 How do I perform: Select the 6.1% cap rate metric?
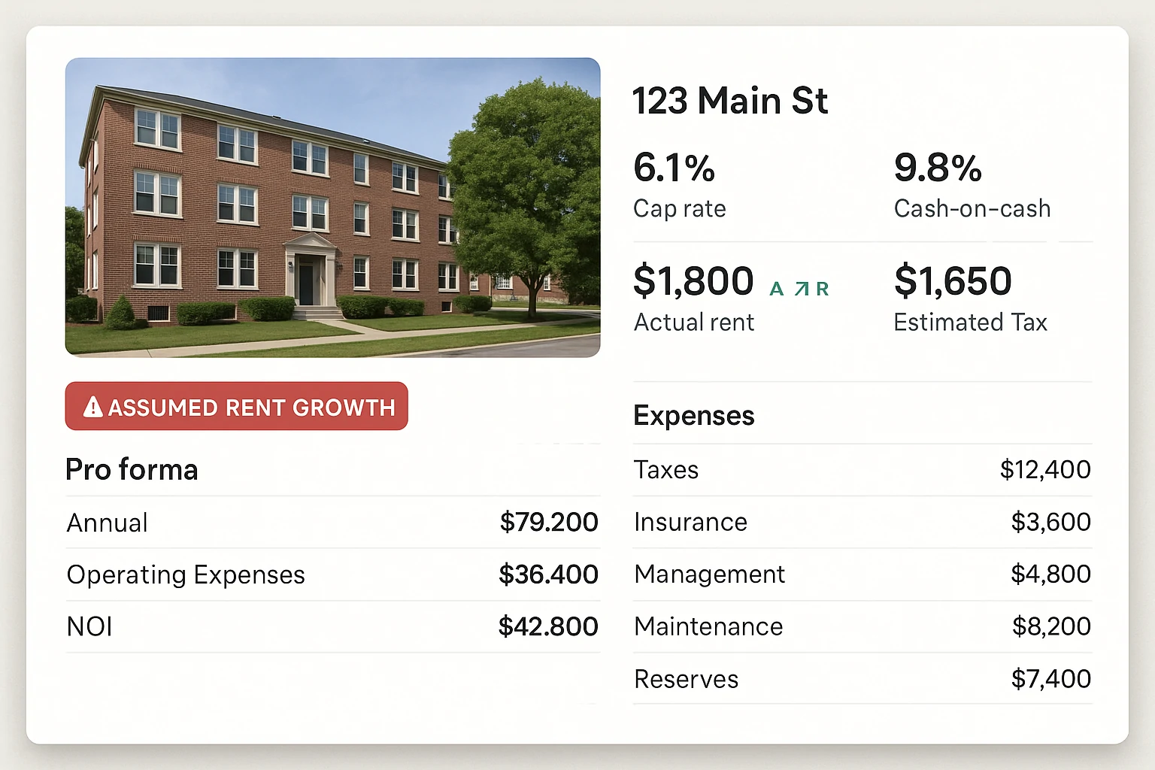point(674,168)
